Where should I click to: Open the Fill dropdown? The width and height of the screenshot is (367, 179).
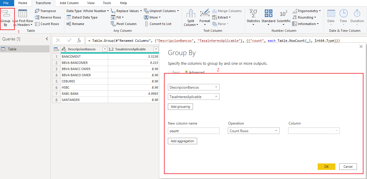point(118,17)
